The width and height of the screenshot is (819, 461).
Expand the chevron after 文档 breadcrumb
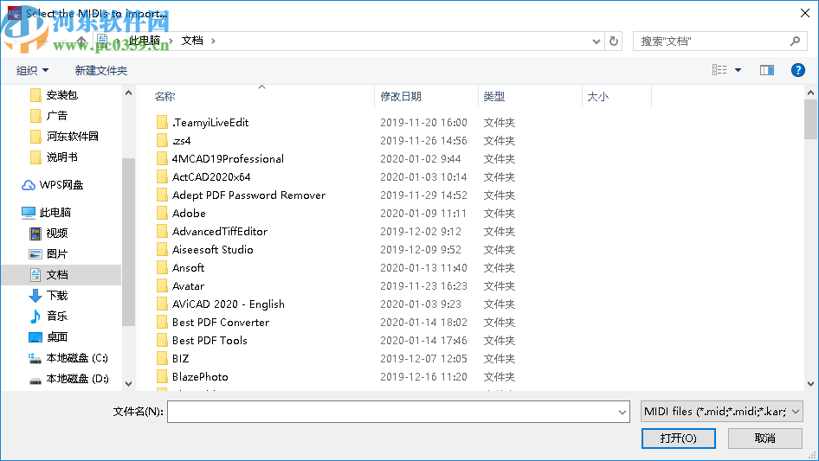tap(213, 41)
